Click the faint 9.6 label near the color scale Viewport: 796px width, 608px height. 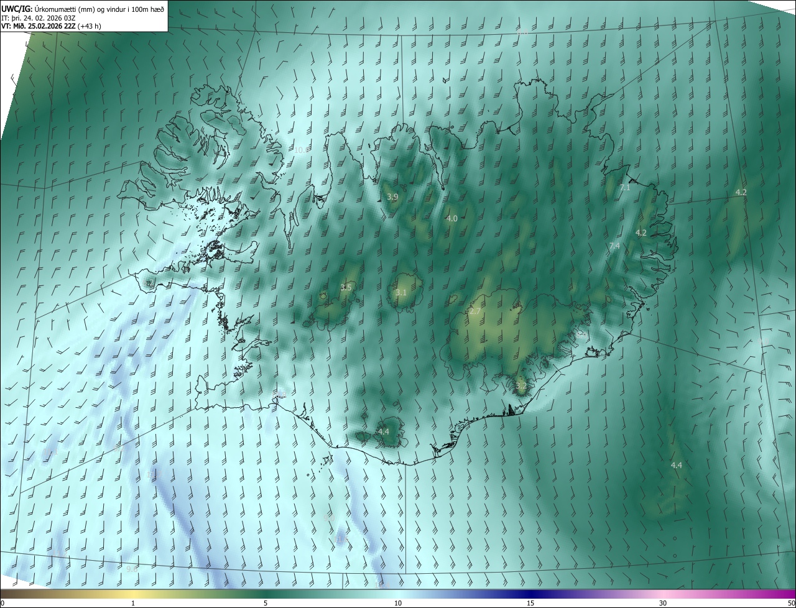click(x=132, y=569)
